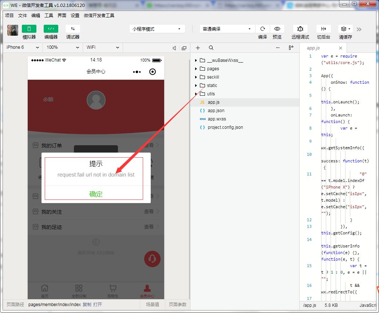
Task: Toggle the simulator panel button
Action: (x=29, y=29)
